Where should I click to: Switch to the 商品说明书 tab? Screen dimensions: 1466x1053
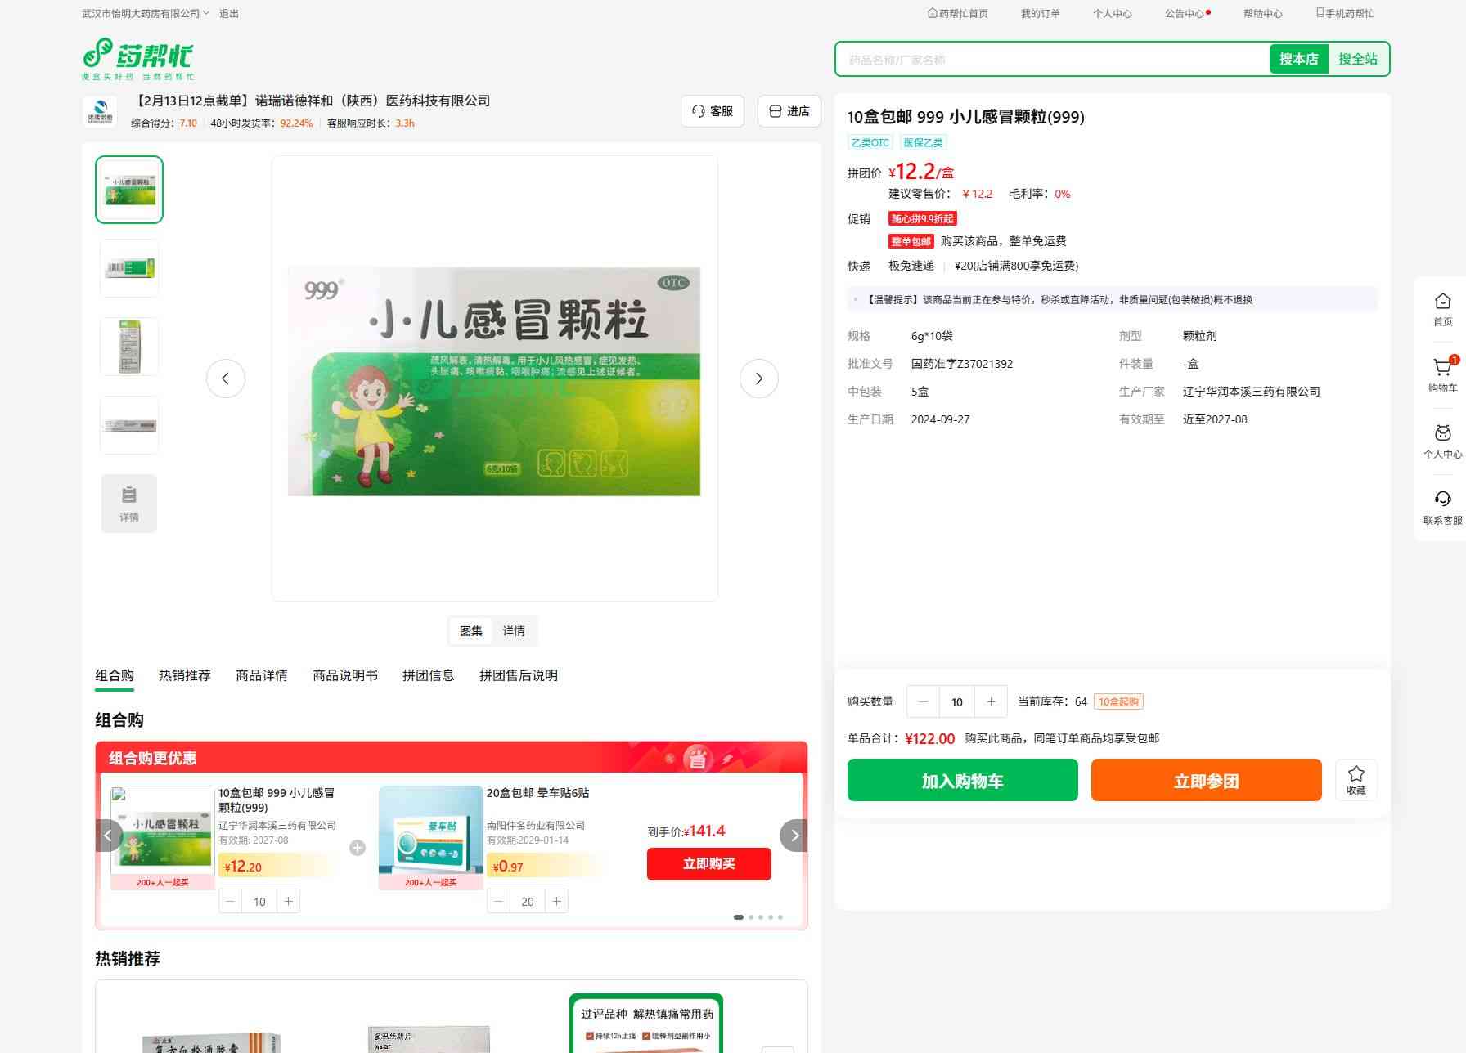pyautogui.click(x=344, y=675)
